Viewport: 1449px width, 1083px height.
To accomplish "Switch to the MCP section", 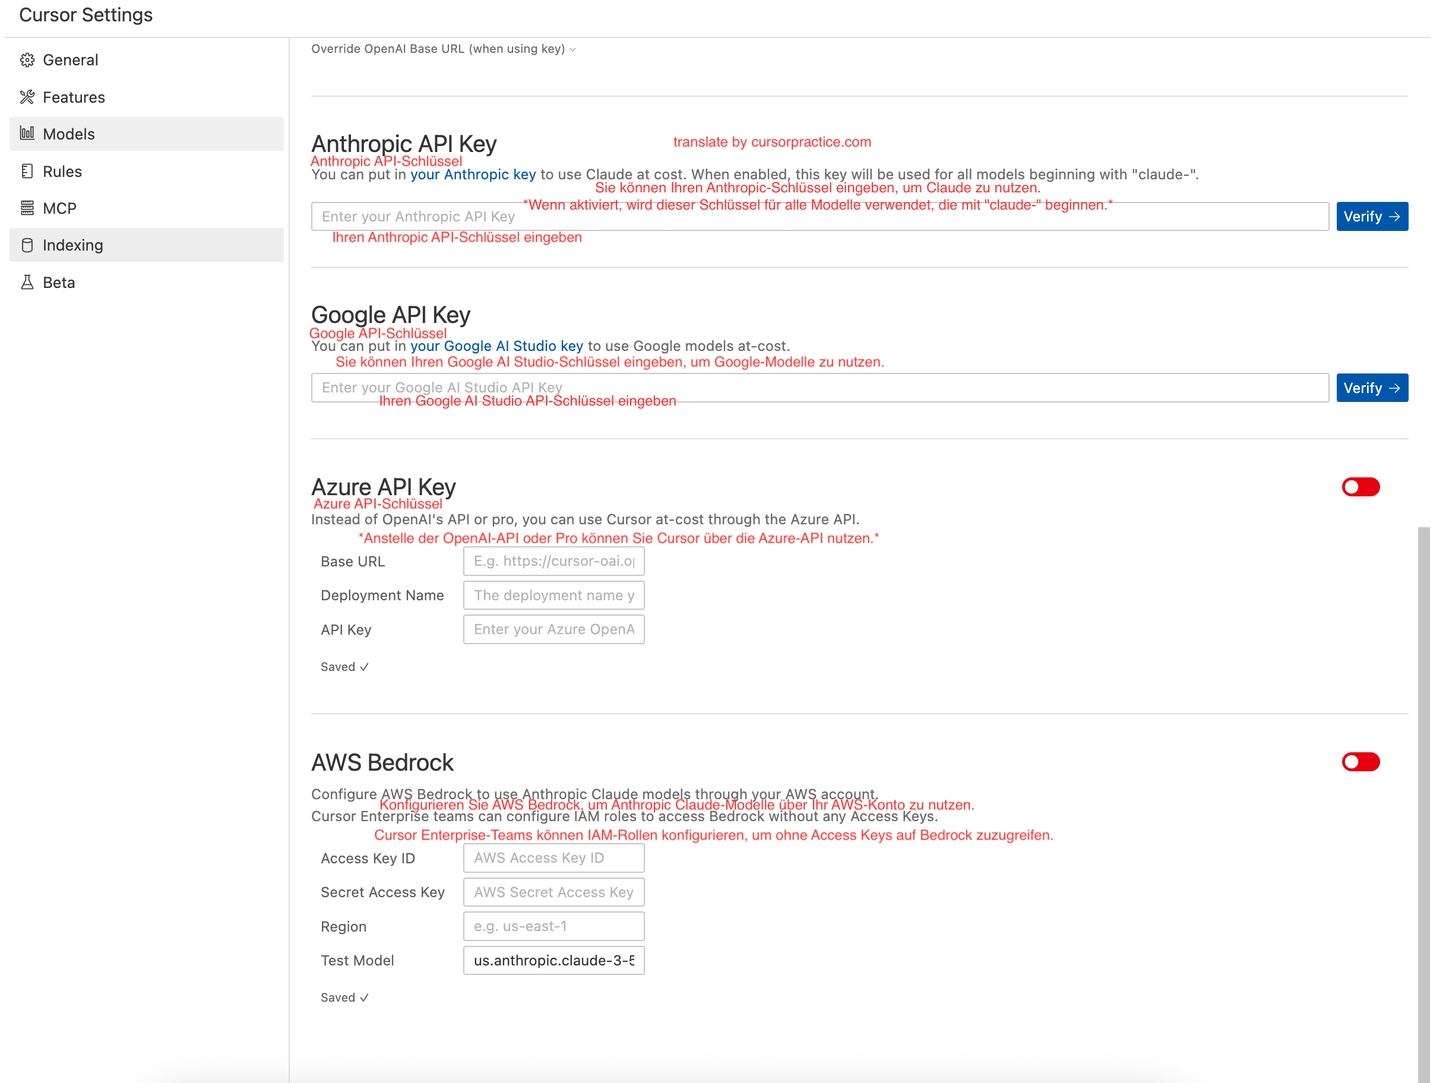I will pos(147,208).
